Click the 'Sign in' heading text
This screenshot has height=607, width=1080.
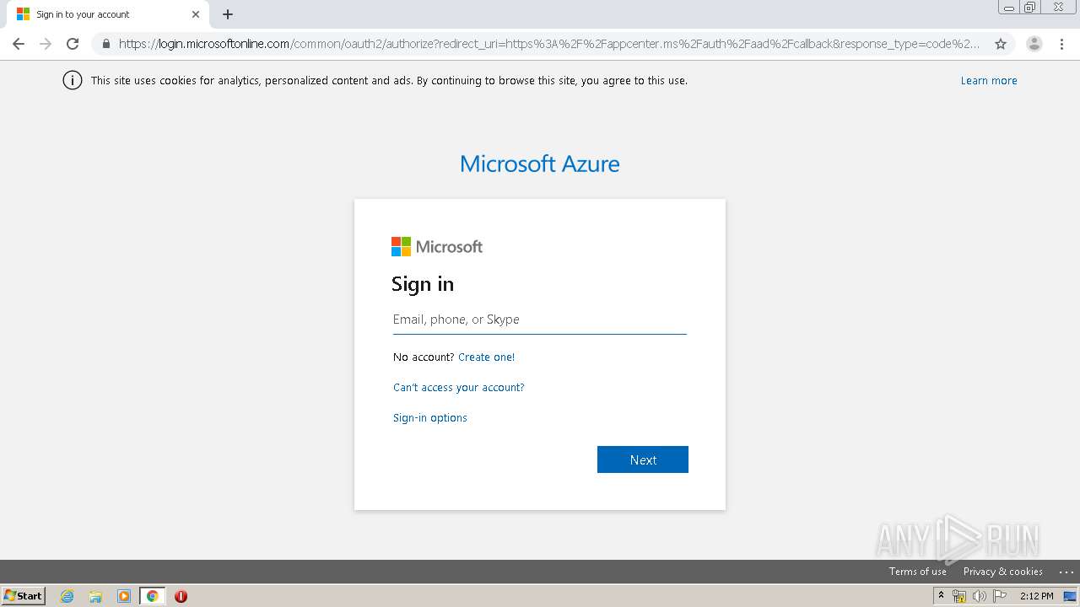pyautogui.click(x=423, y=284)
